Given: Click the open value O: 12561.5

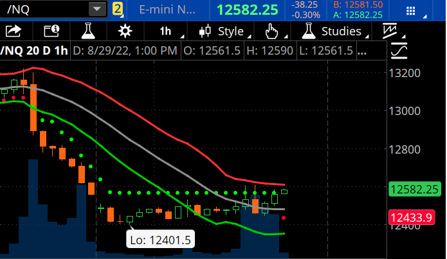Looking at the screenshot, I should [x=212, y=51].
